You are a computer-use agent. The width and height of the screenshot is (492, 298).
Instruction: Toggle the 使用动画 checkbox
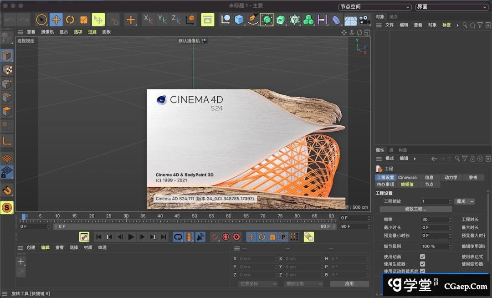[x=422, y=257]
